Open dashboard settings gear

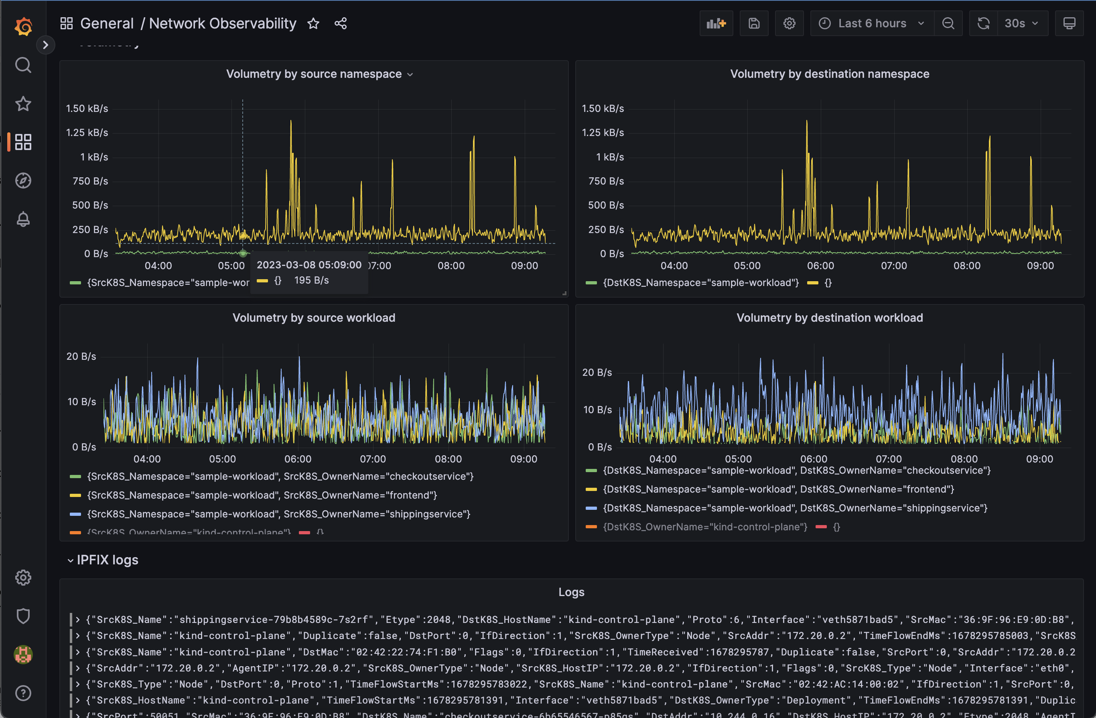[x=789, y=23]
